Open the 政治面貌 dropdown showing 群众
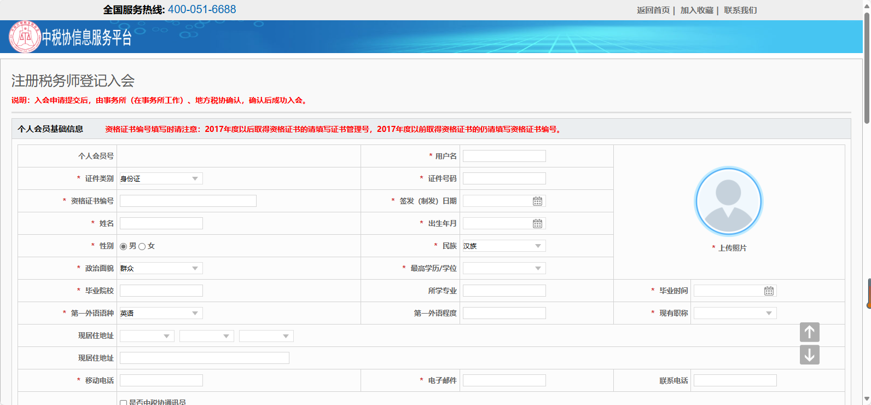The height and width of the screenshot is (405, 871). coord(161,268)
